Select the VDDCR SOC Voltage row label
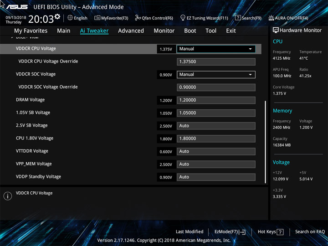The height and width of the screenshot is (246, 328). click(x=36, y=74)
